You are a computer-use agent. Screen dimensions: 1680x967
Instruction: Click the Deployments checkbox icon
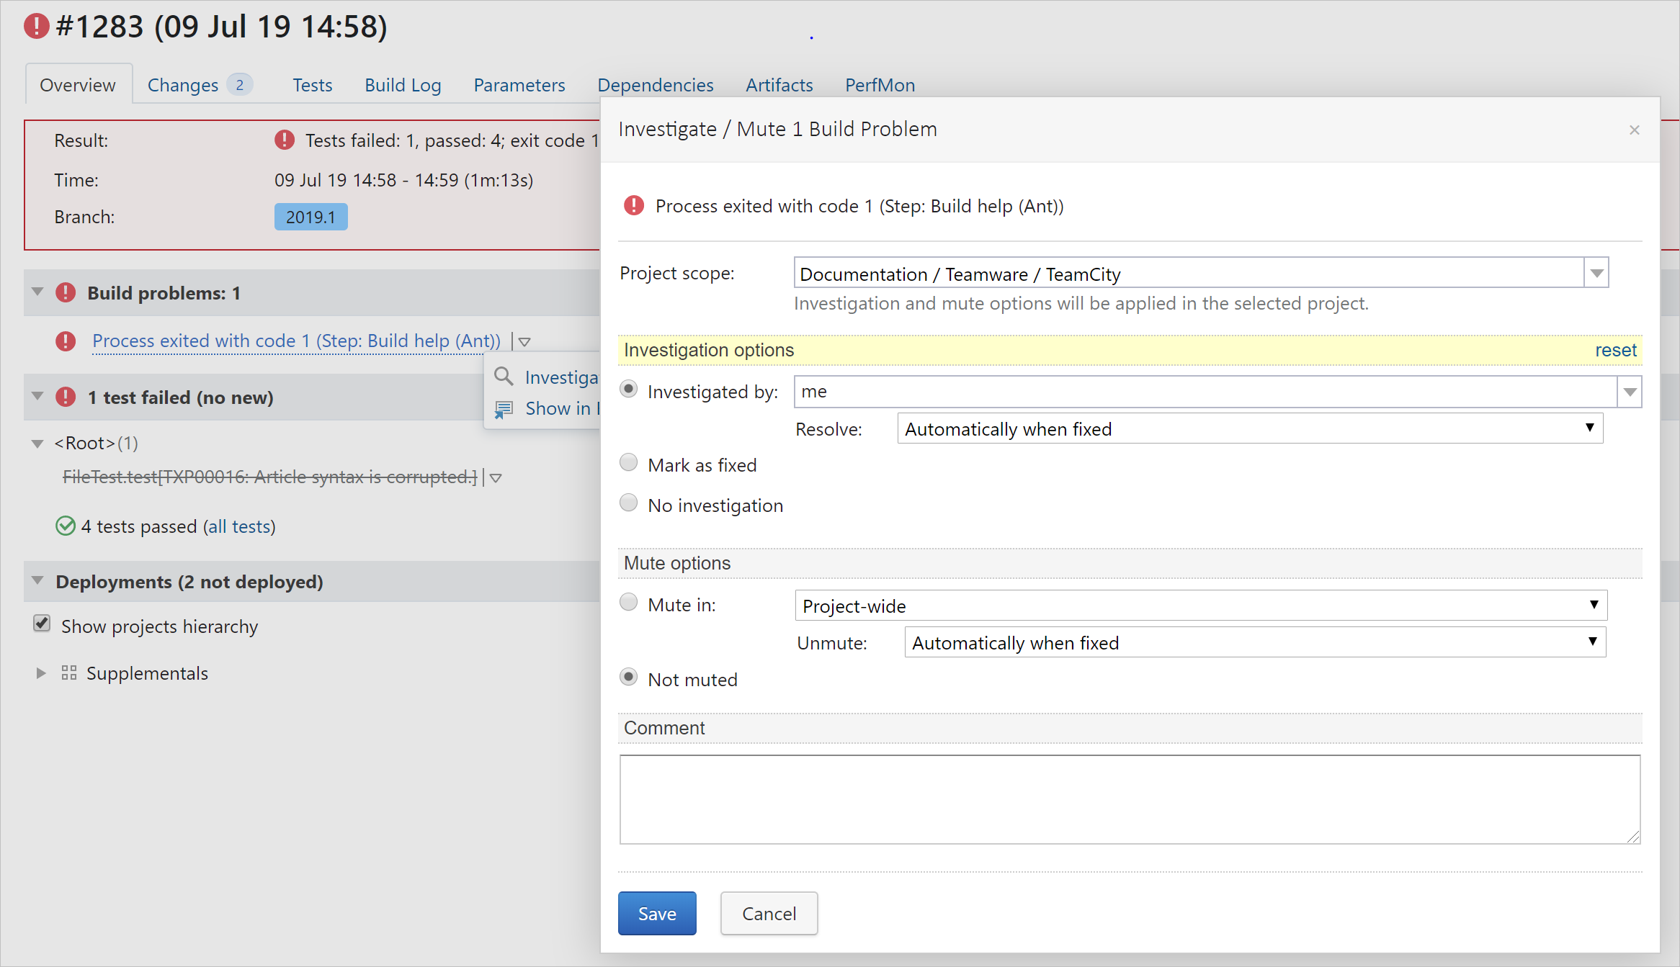point(43,626)
